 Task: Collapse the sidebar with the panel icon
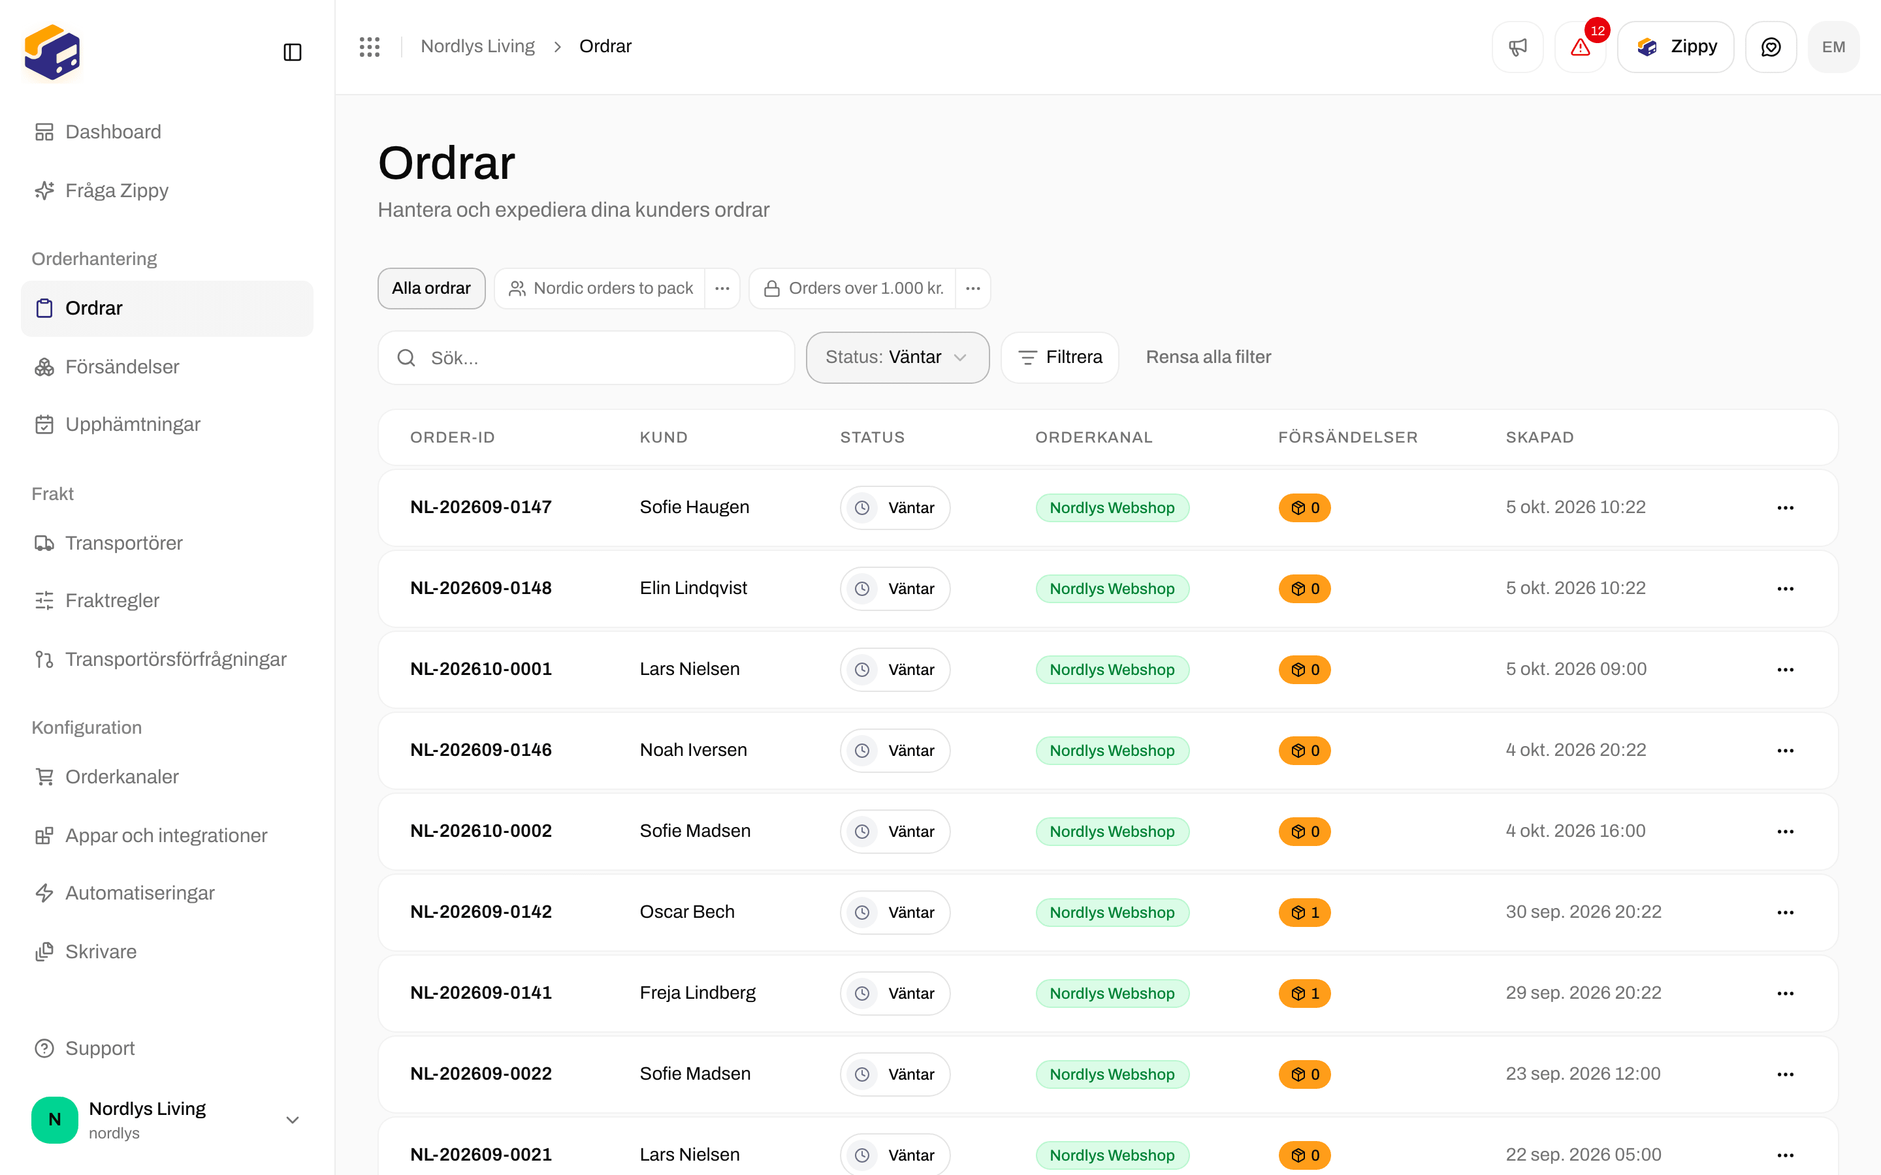click(292, 52)
